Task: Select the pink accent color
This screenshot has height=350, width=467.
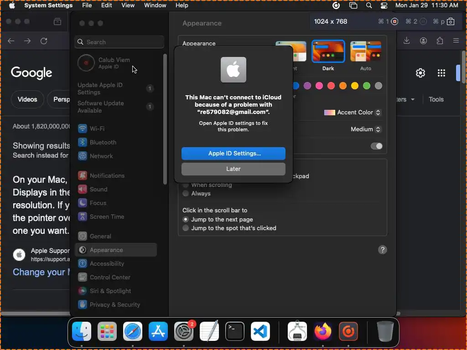Action: pos(319,86)
